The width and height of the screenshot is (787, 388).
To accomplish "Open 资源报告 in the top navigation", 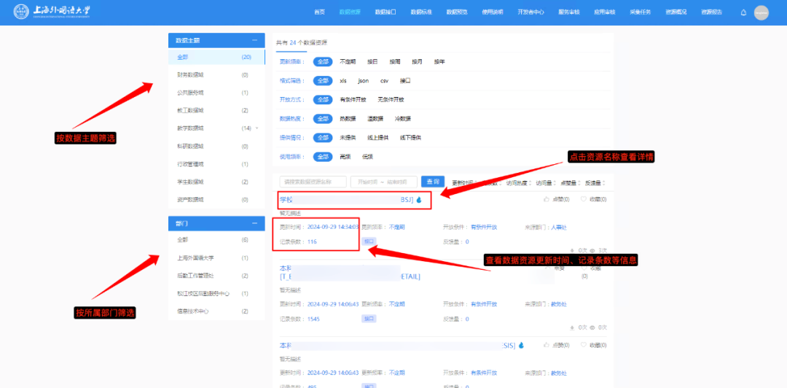I will pyautogui.click(x=712, y=12).
